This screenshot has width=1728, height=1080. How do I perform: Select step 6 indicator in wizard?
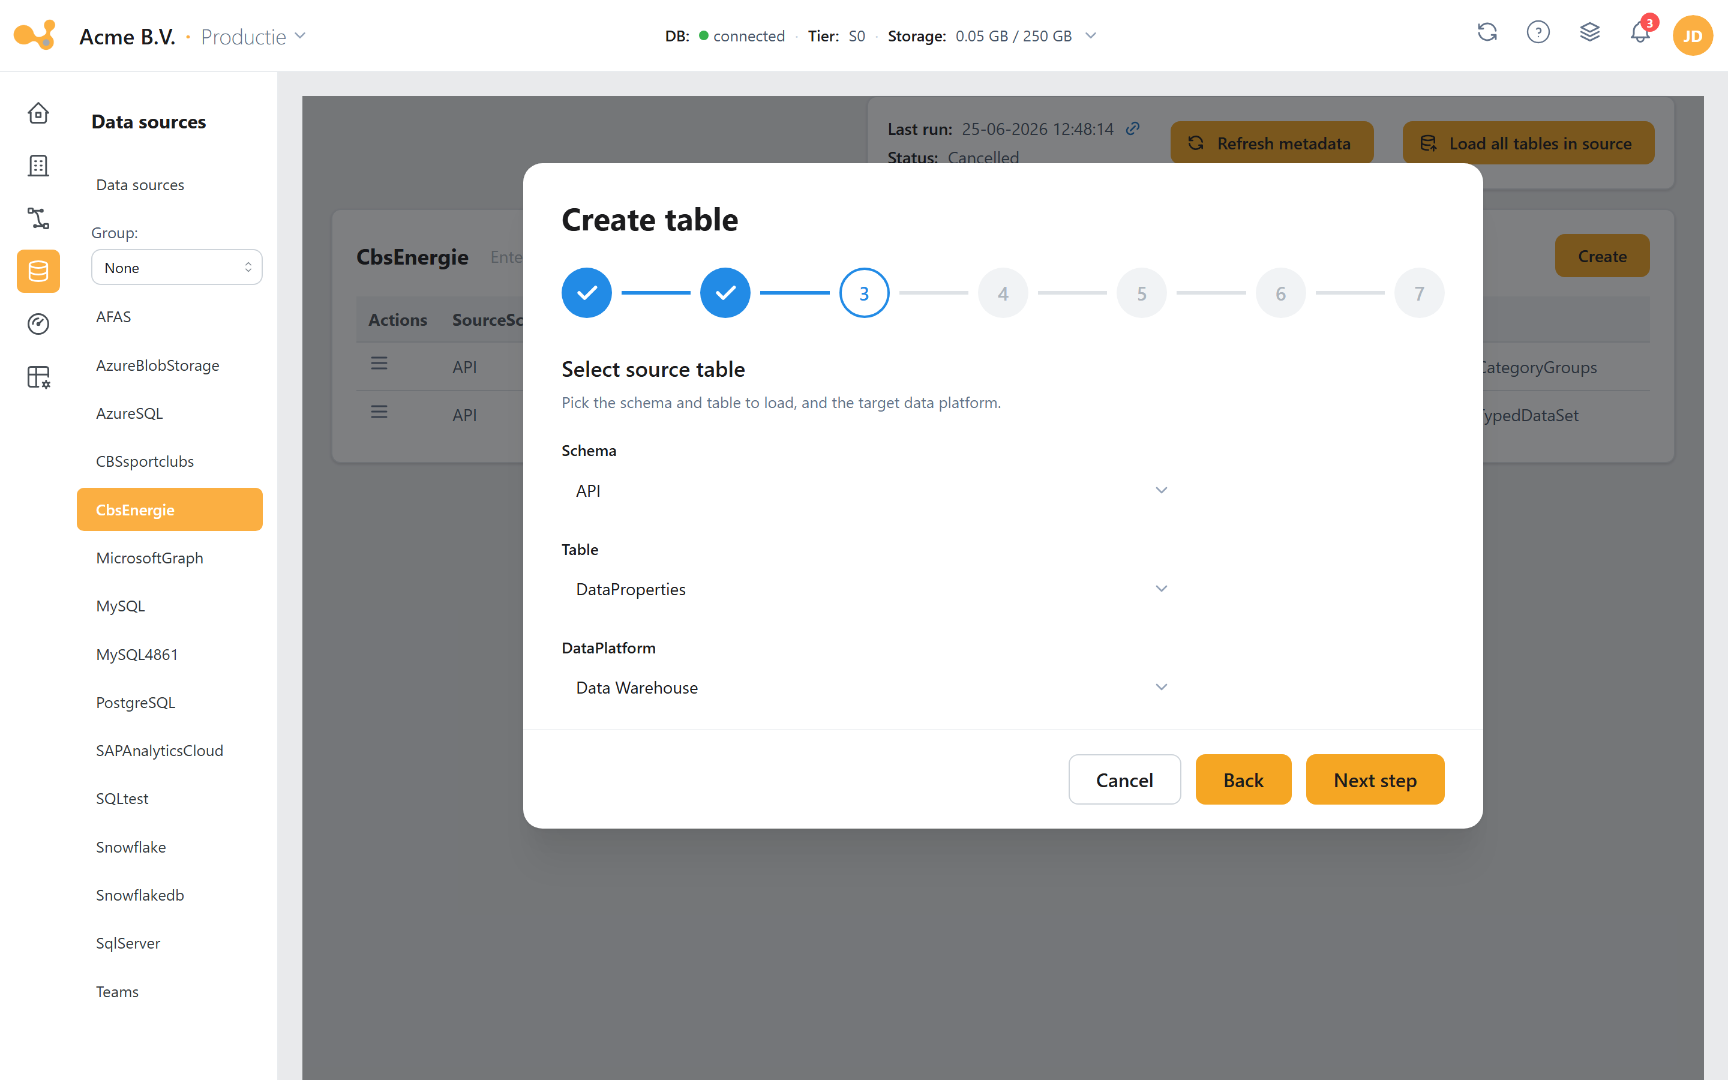pyautogui.click(x=1280, y=293)
